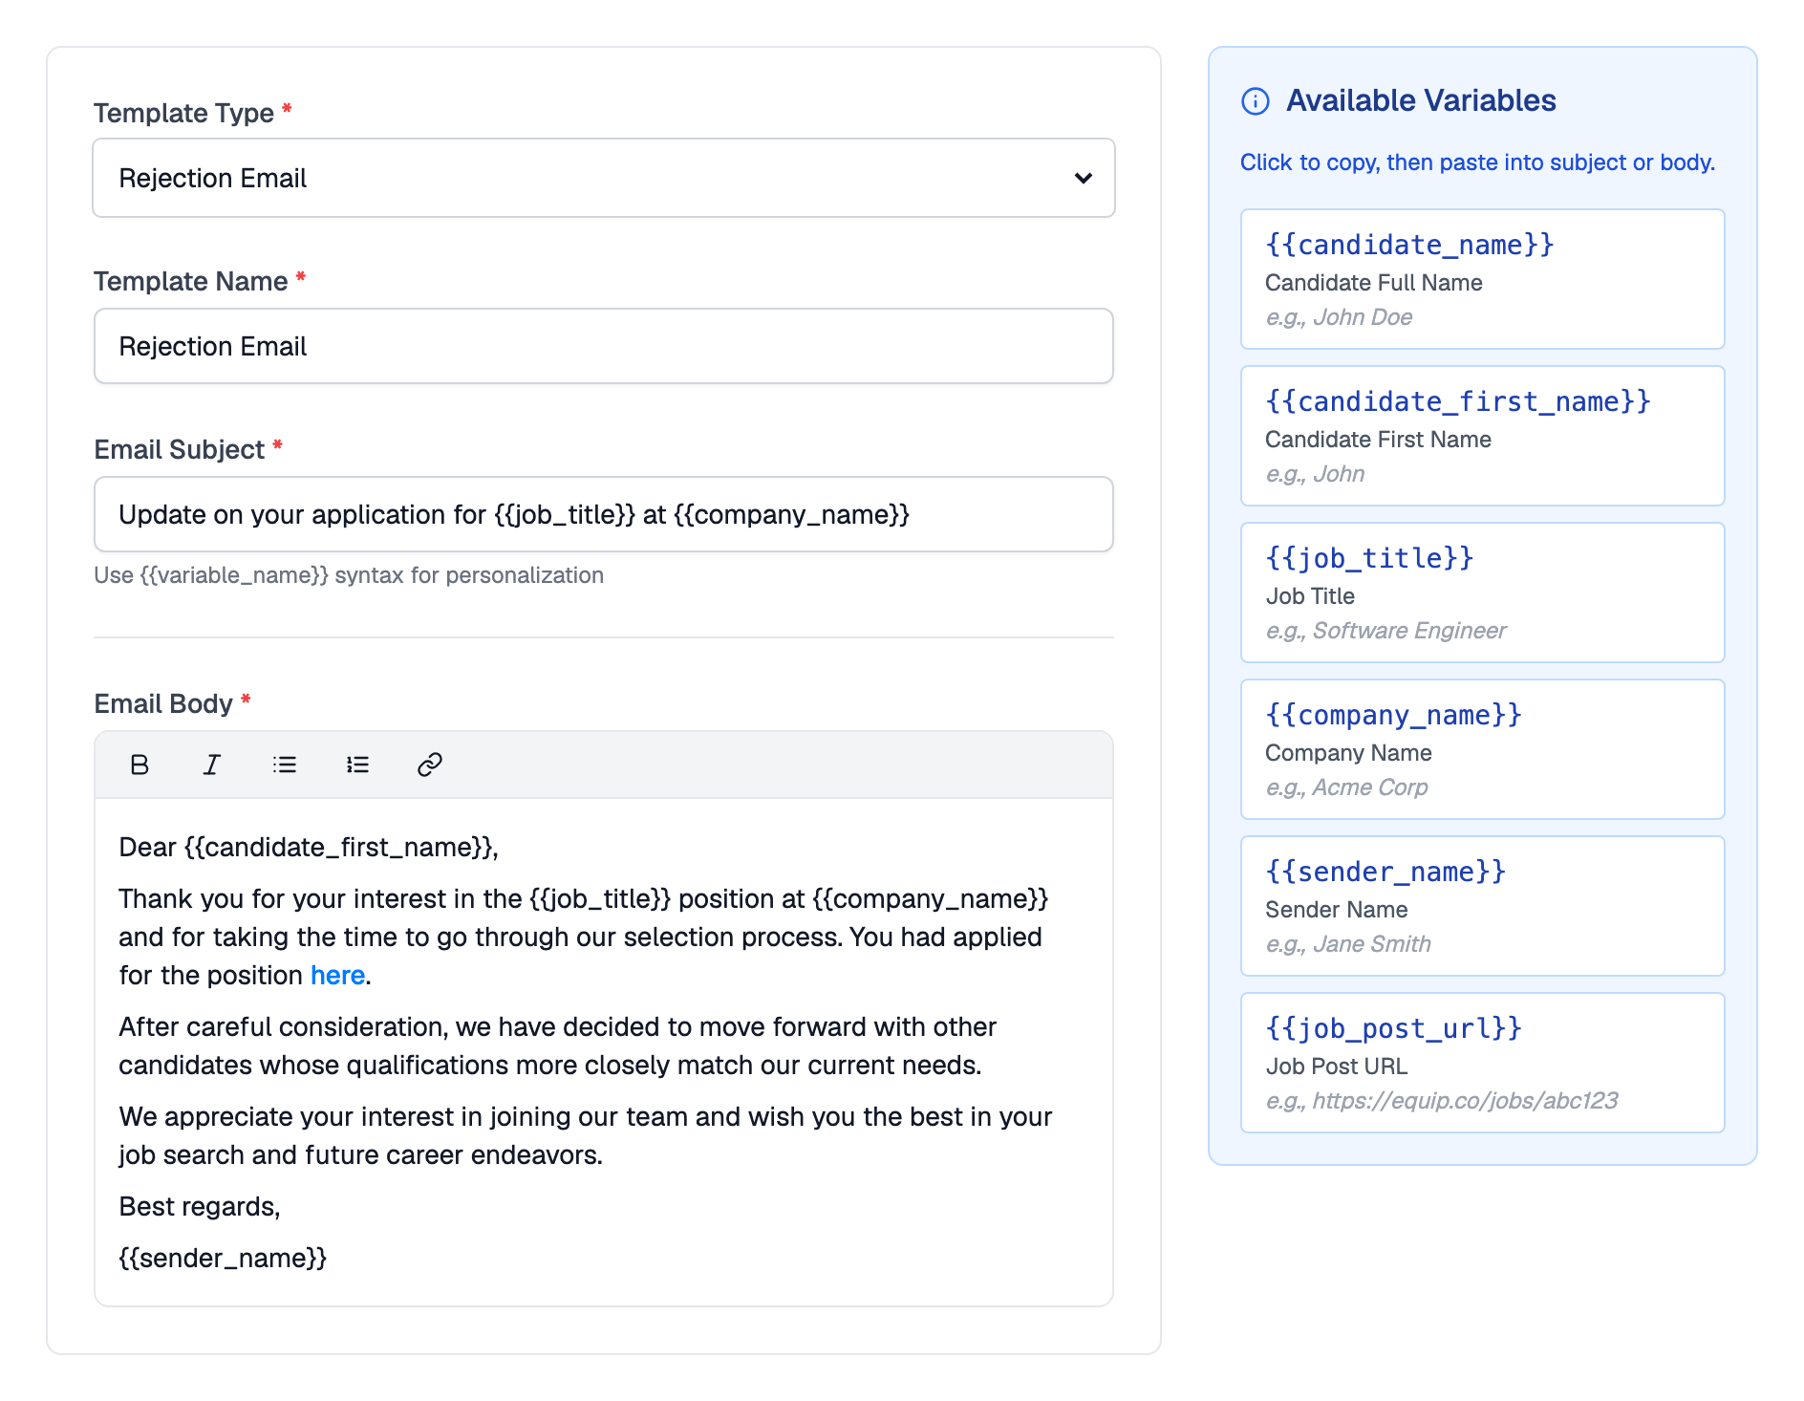Image resolution: width=1804 pixels, height=1401 pixels.
Task: Copy the {{company_name}} variable card
Action: [x=1483, y=749]
